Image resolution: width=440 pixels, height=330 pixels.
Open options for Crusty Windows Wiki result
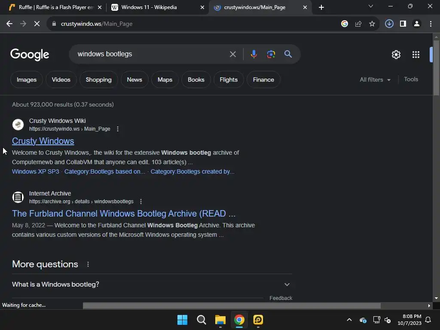tap(118, 129)
